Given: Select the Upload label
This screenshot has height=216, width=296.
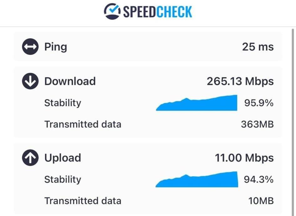Looking at the screenshot, I should (63, 158).
